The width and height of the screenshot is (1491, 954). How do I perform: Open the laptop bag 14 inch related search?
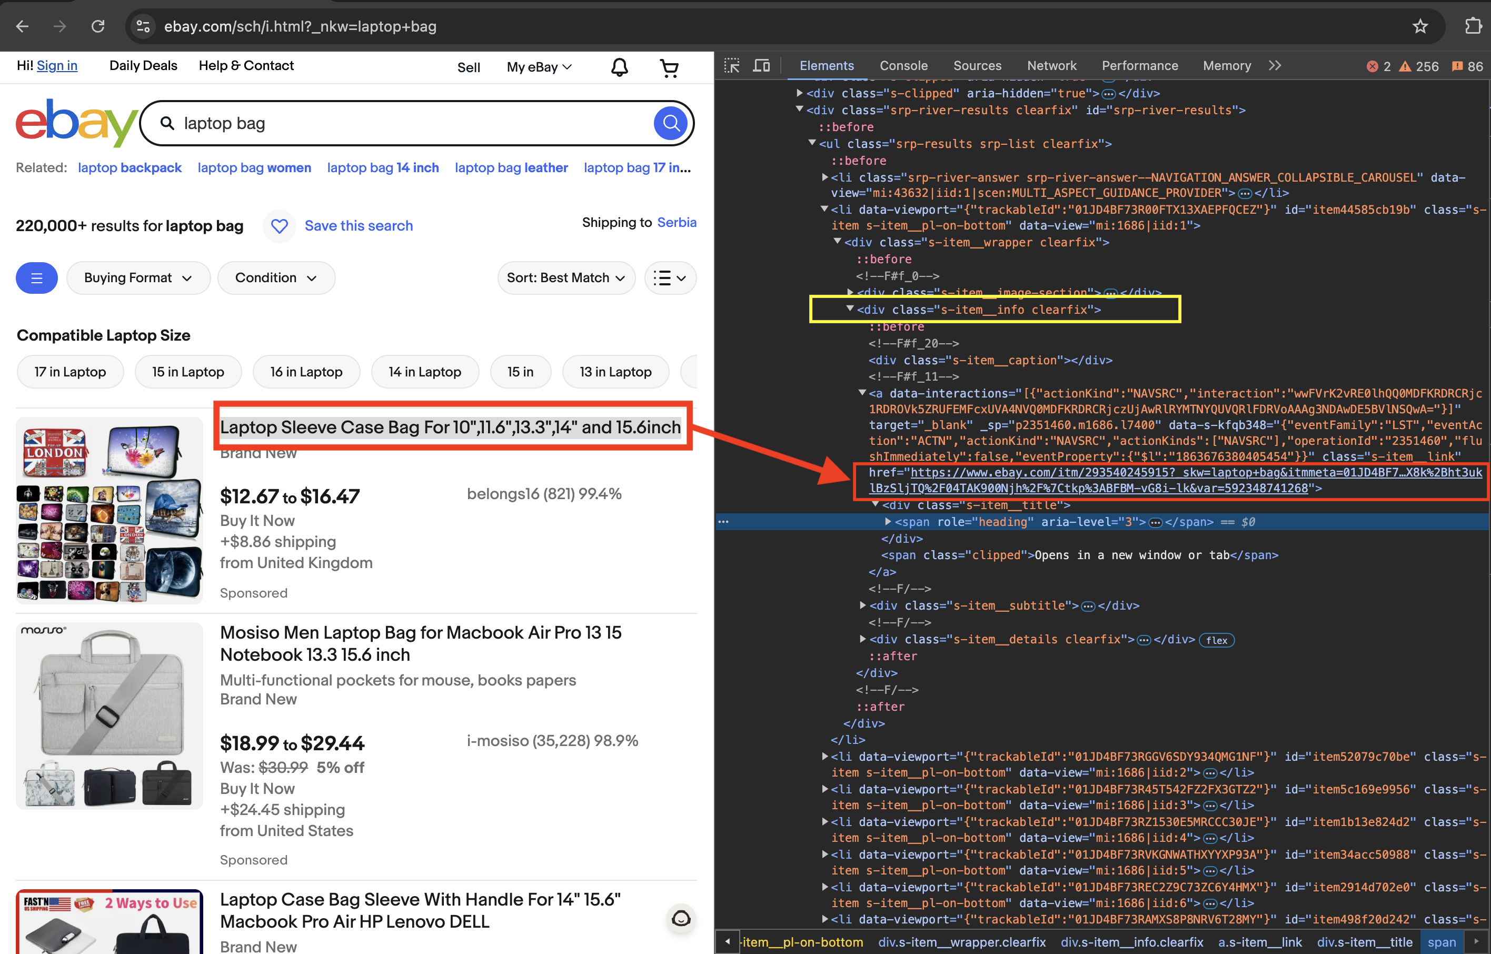[383, 167]
